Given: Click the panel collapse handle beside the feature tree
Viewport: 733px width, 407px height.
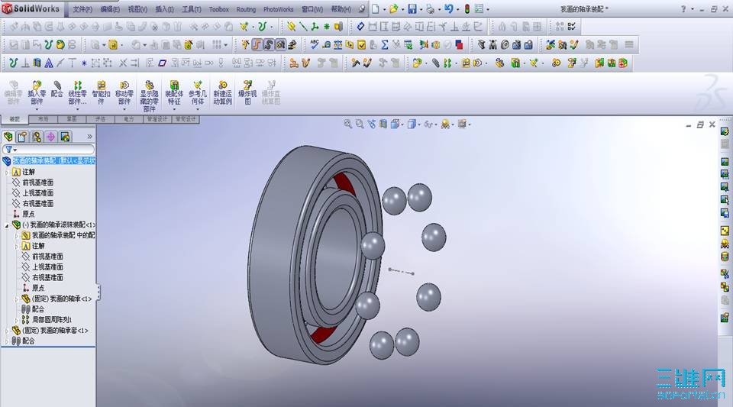Looking at the screenshot, I should (98, 292).
